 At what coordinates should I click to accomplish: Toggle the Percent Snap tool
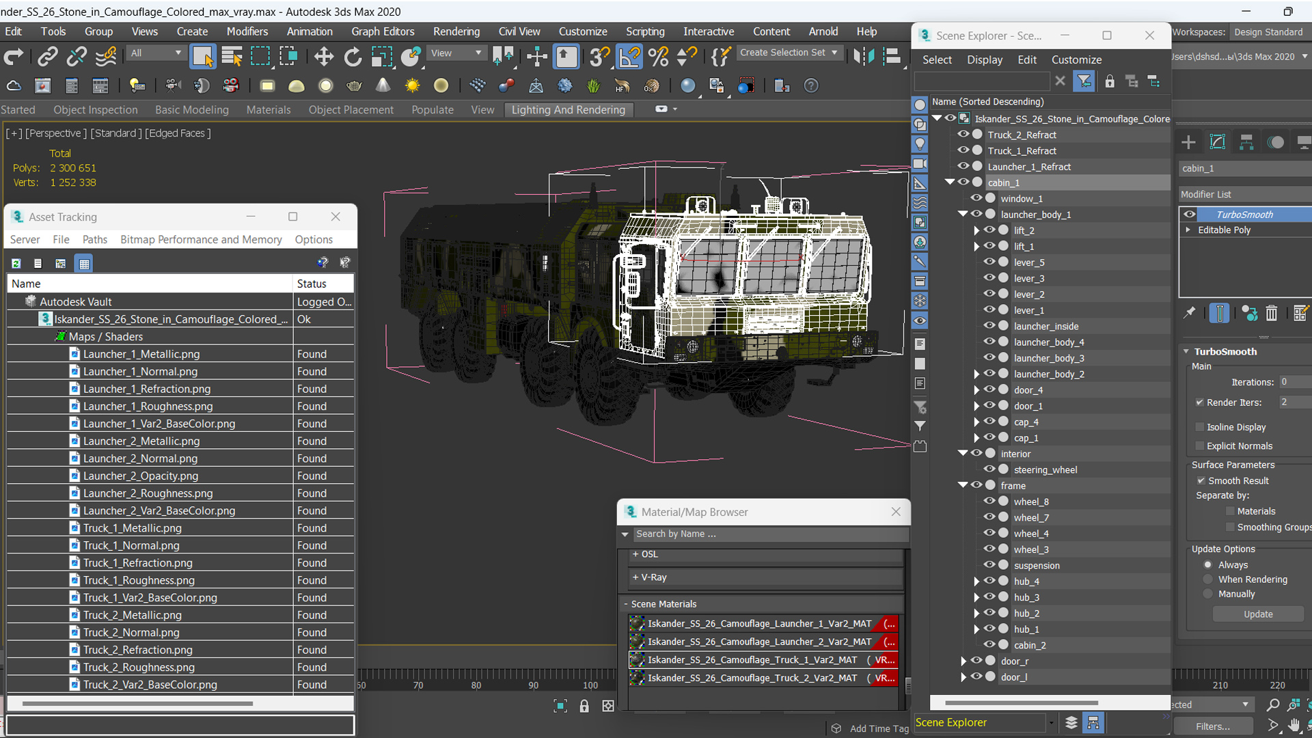tap(659, 57)
